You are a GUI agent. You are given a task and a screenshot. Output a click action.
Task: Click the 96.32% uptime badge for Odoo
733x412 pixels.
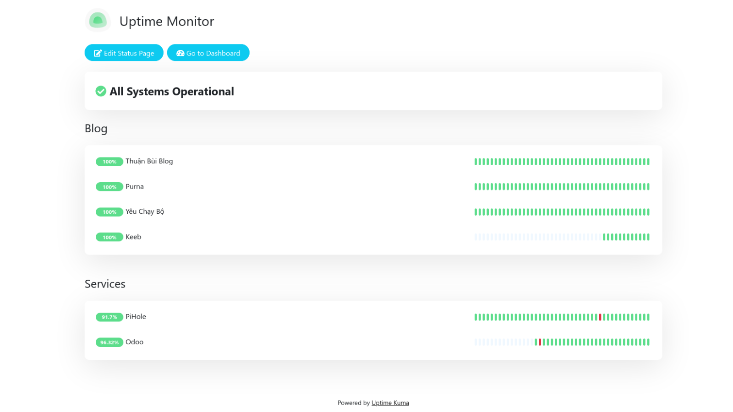(109, 342)
